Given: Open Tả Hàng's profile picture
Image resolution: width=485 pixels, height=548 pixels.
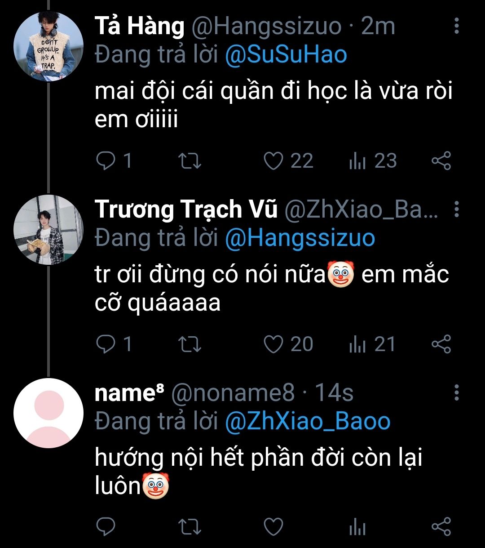Looking at the screenshot, I should pyautogui.click(x=48, y=46).
